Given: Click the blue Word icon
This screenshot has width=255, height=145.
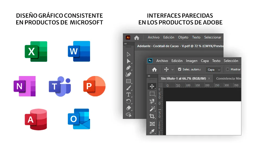Looking at the screenshot, I should pos(79,51).
